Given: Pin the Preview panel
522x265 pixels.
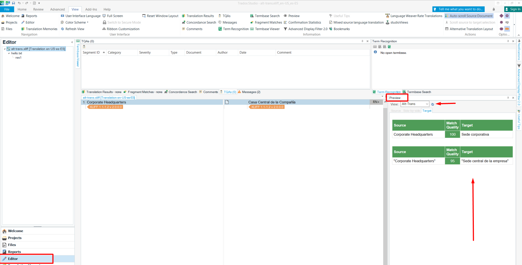Looking at the screenshot, I should [508, 98].
